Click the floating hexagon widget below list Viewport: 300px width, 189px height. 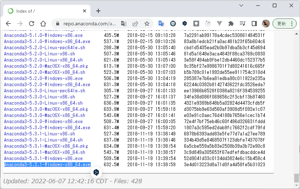[x=96, y=172]
